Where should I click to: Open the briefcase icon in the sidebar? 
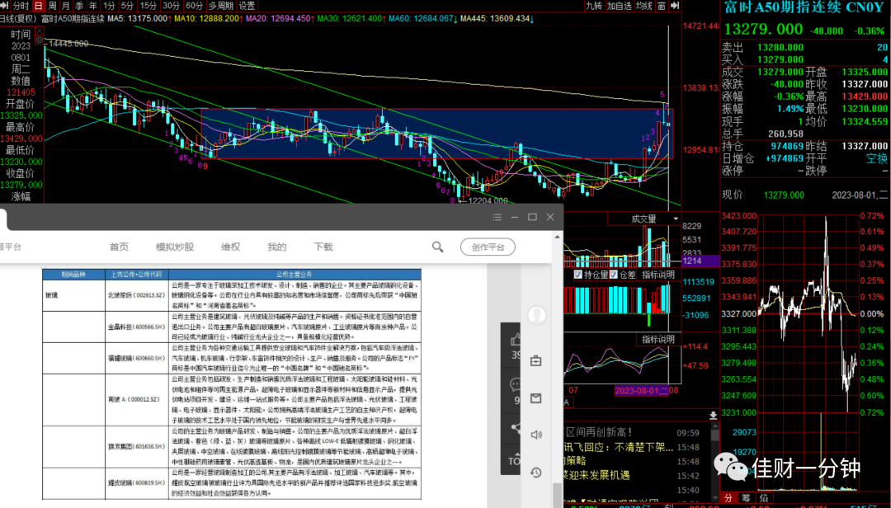[x=536, y=361]
